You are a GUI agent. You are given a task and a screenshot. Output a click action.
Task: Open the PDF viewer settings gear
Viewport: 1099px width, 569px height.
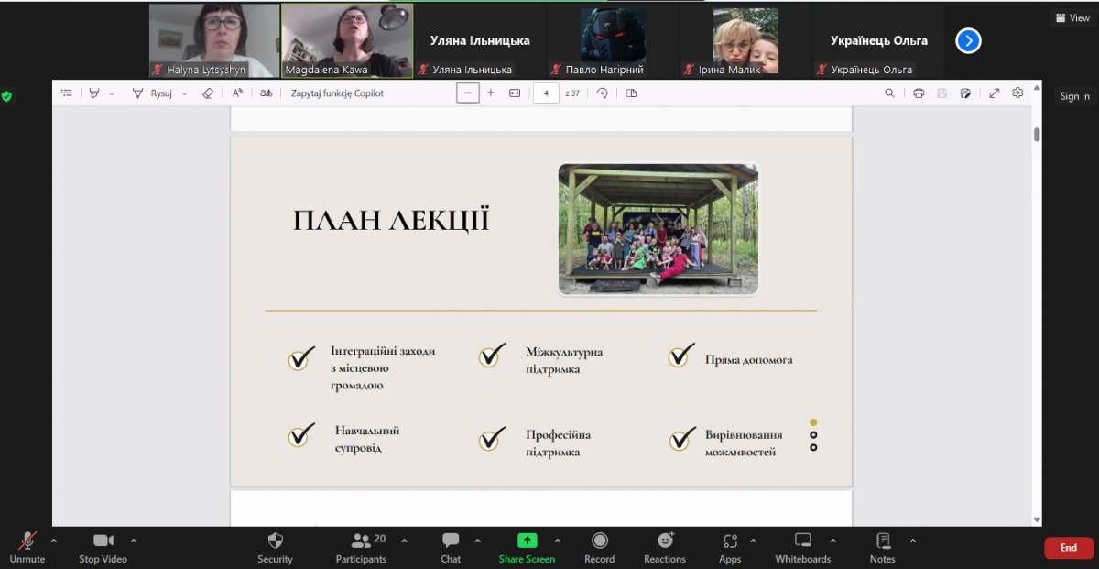(x=1017, y=93)
